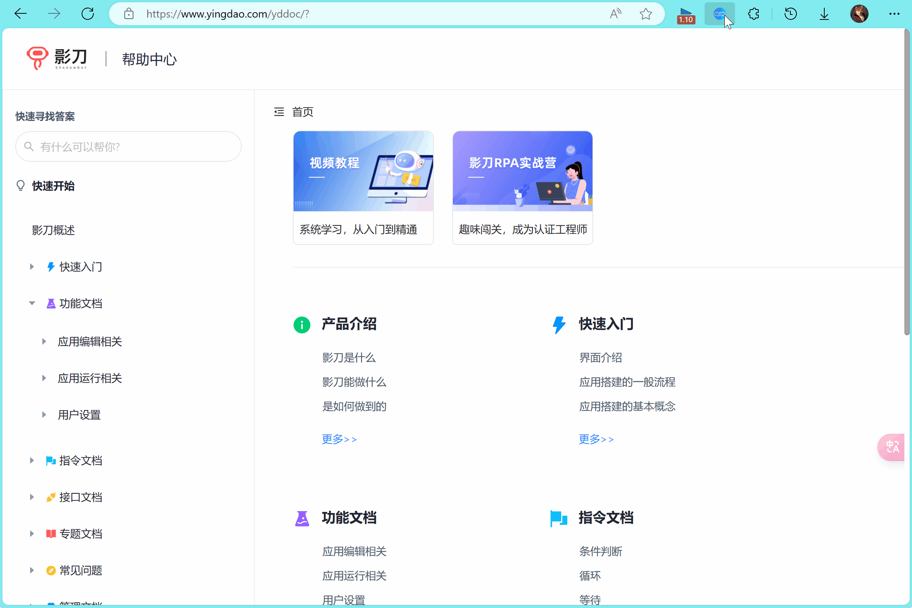Click the favorites star icon

tap(645, 14)
